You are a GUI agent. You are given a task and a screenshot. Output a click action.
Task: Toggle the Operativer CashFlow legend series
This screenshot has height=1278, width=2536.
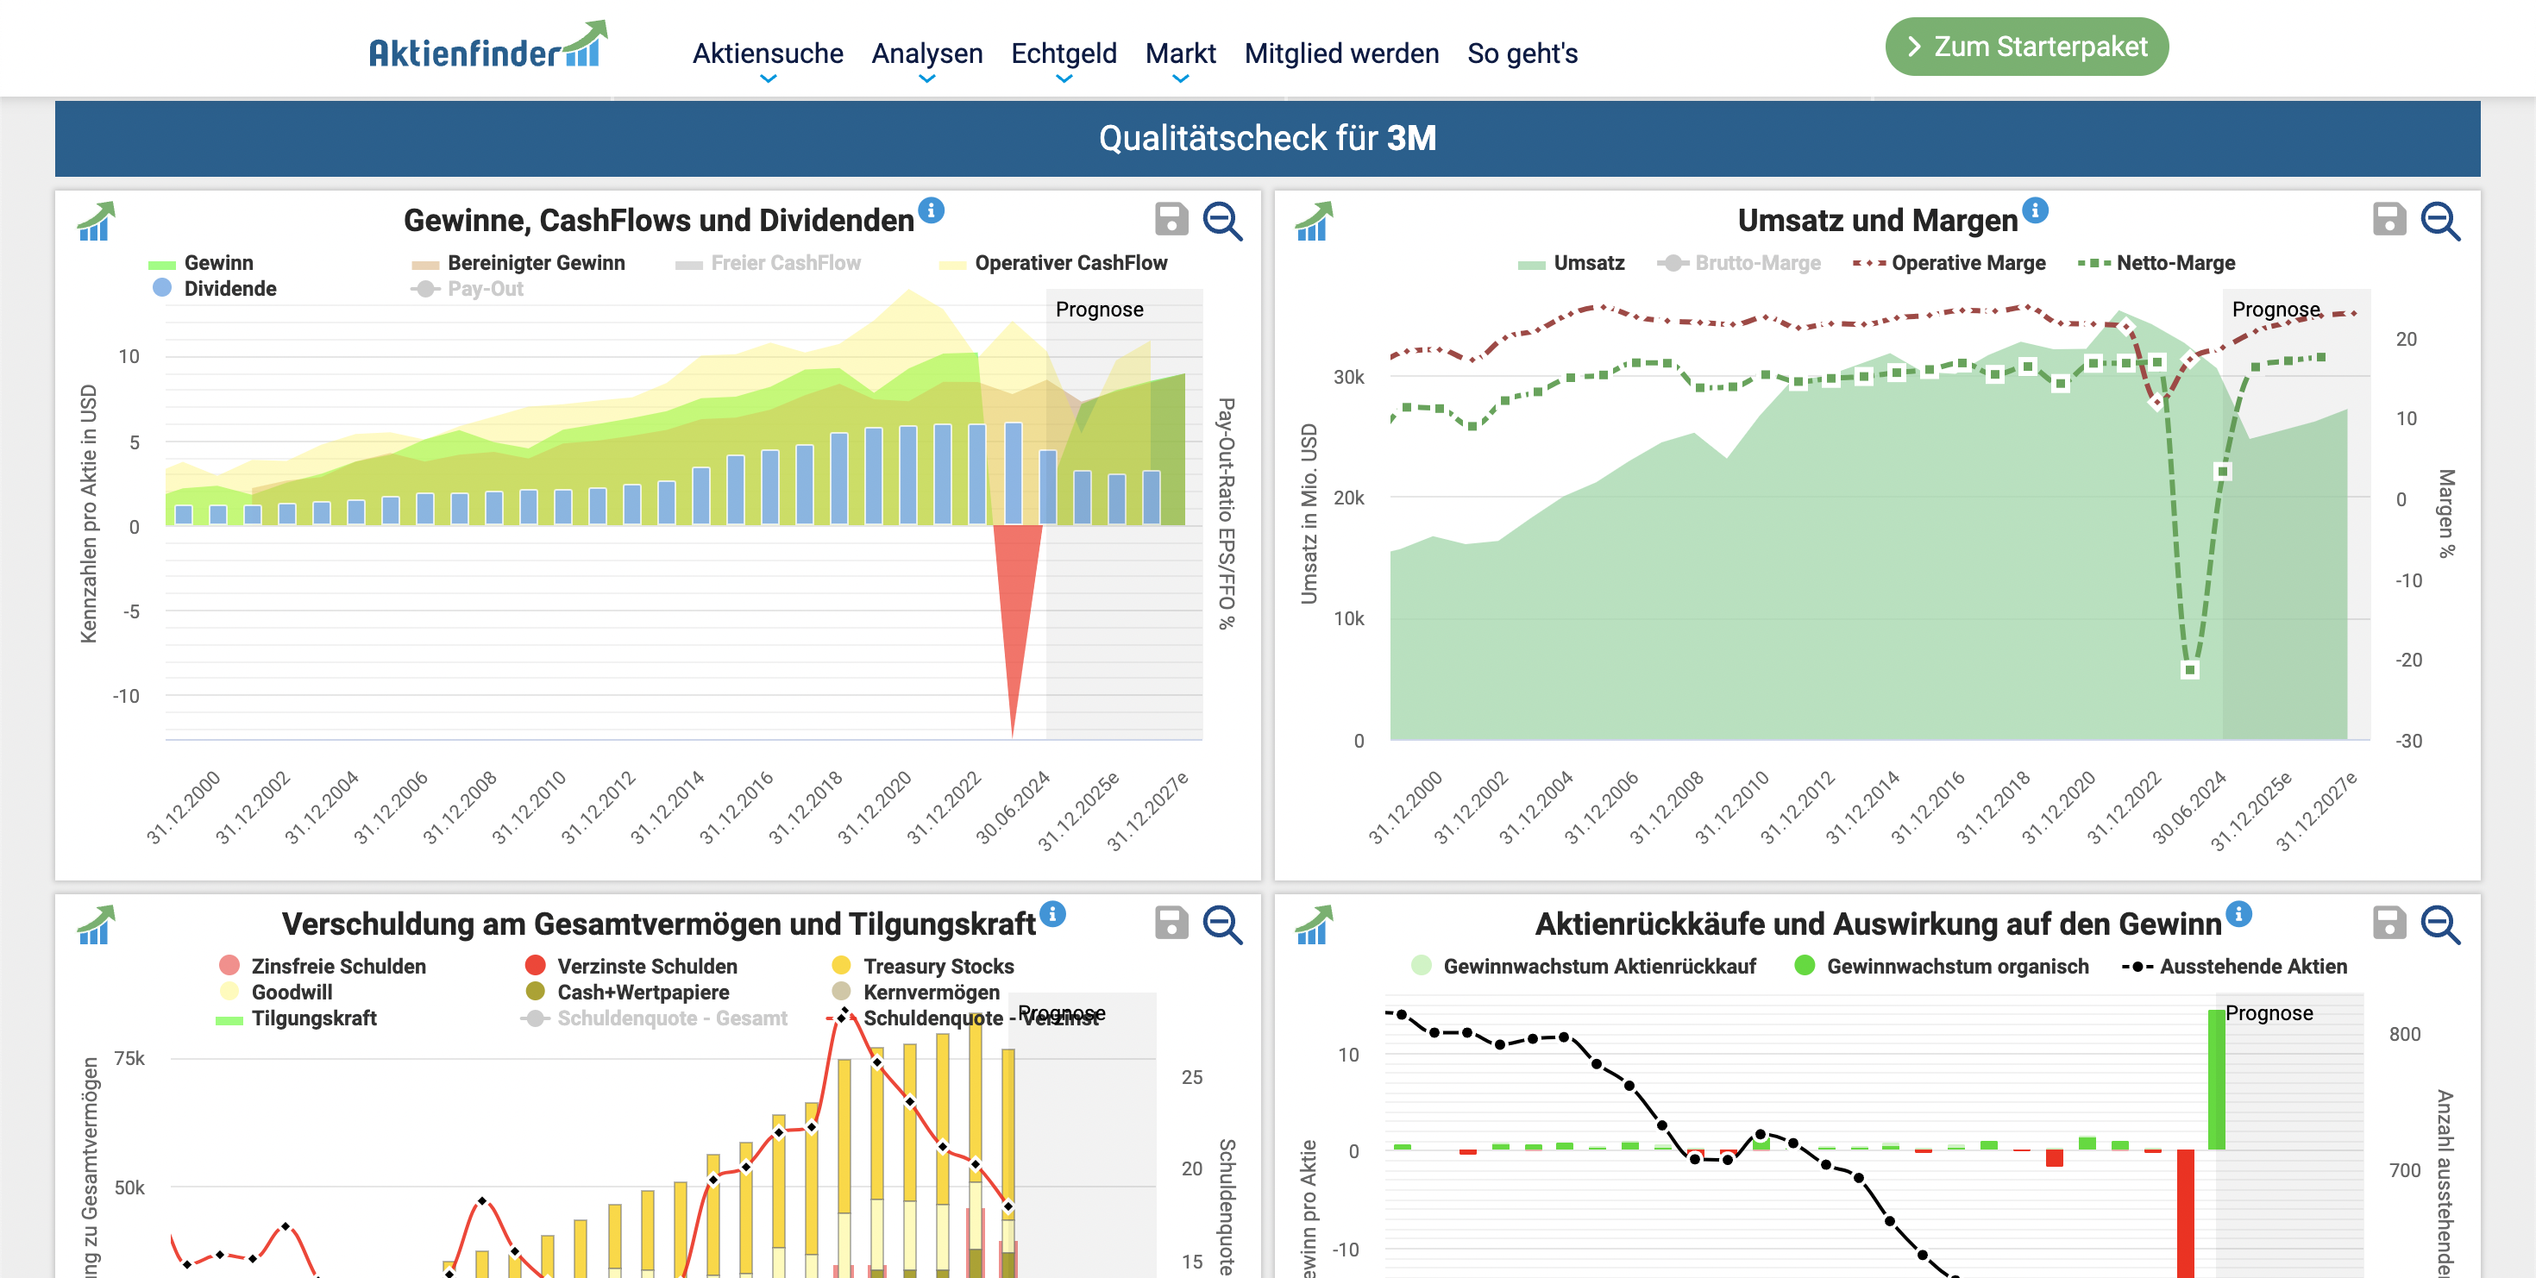1053,263
